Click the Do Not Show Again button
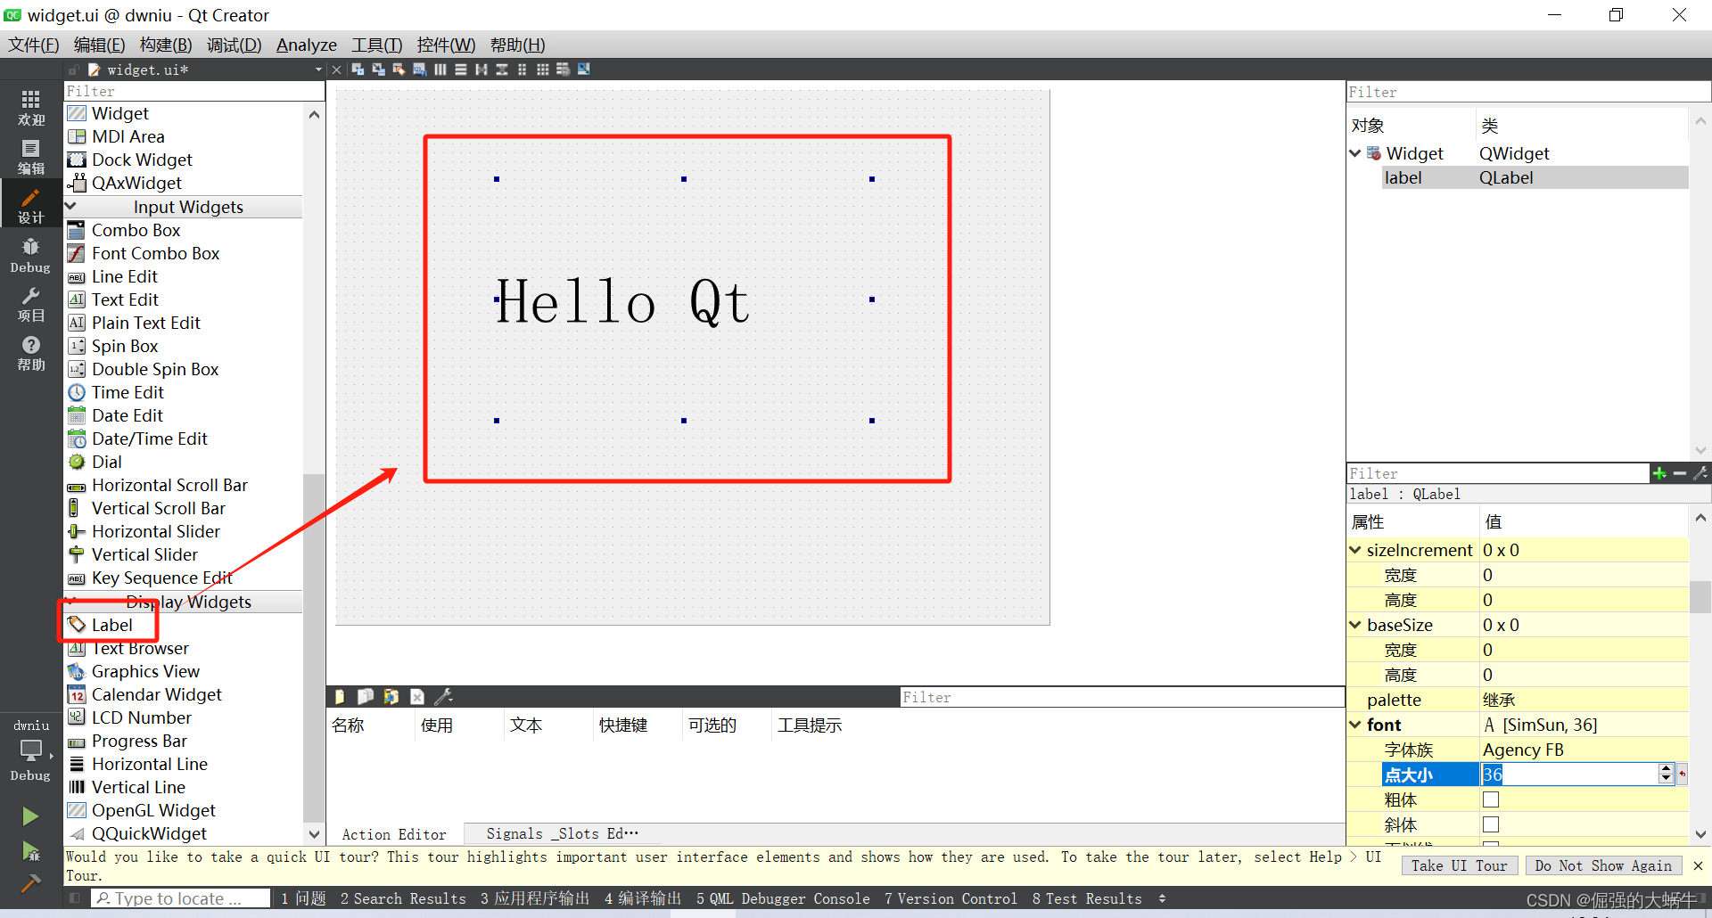 1603,865
